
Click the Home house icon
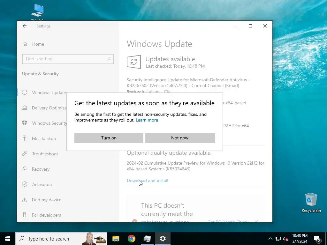(x=25, y=44)
